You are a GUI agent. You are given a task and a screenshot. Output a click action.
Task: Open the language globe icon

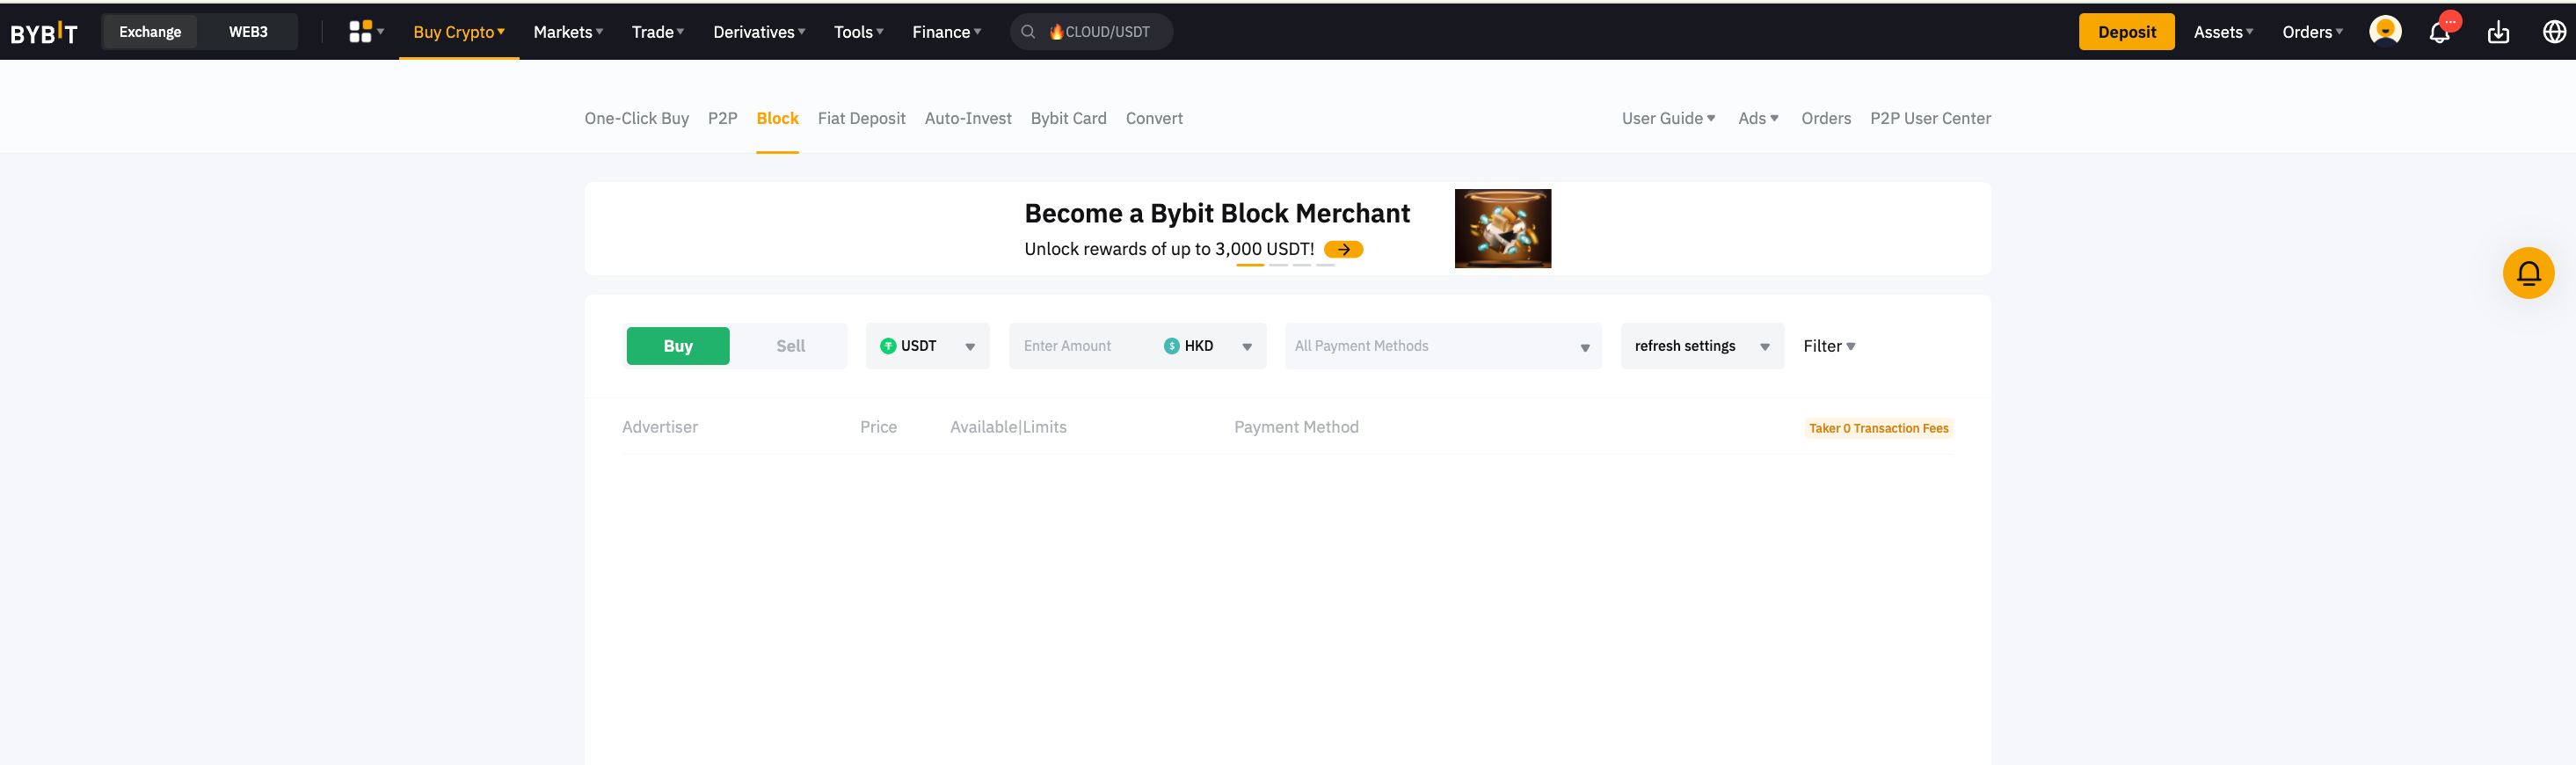click(2554, 32)
